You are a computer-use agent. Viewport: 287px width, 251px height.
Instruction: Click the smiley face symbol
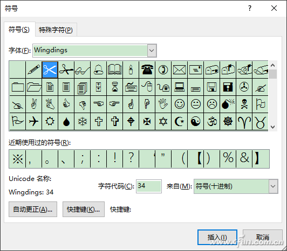(179, 104)
